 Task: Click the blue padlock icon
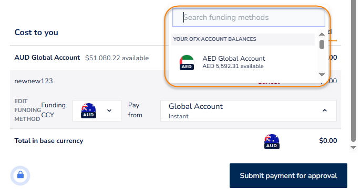pos(20,175)
